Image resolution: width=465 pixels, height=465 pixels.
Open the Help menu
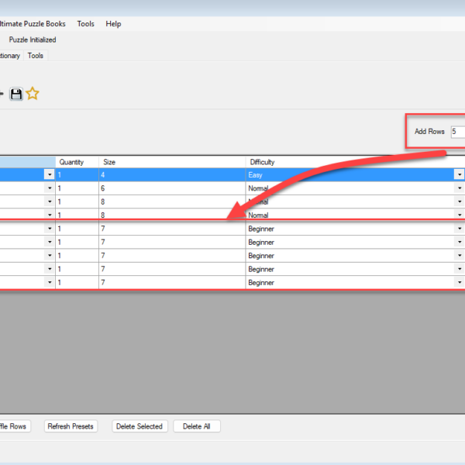[x=113, y=24]
